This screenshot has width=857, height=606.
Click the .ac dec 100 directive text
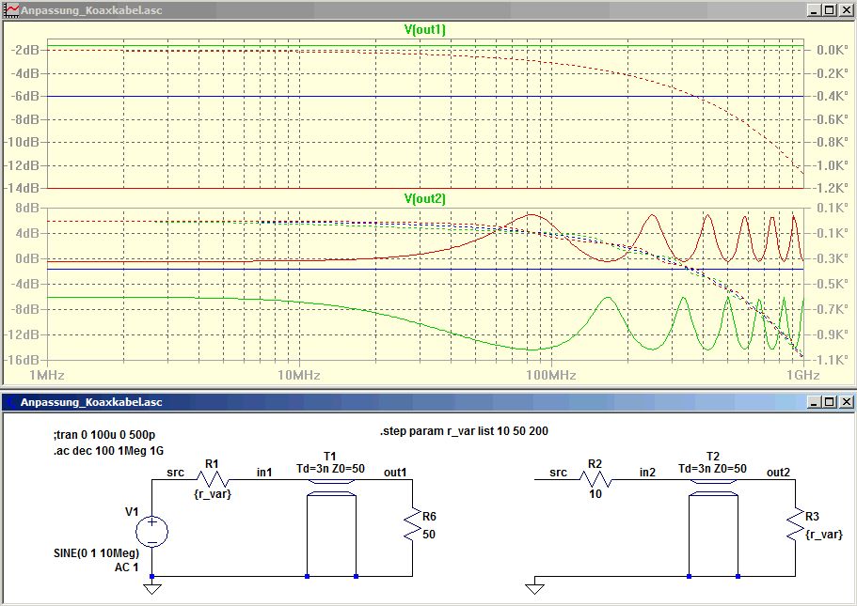click(x=108, y=451)
